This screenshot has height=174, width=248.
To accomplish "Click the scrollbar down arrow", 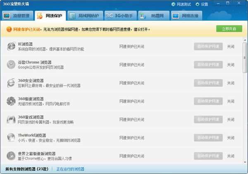I will click(x=245, y=162).
